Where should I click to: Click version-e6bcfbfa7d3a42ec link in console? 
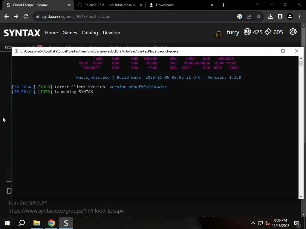[x=138, y=87]
